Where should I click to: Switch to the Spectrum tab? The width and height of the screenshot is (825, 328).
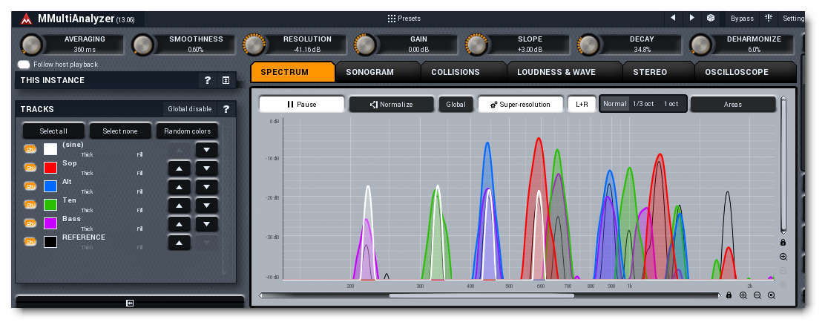click(x=292, y=72)
